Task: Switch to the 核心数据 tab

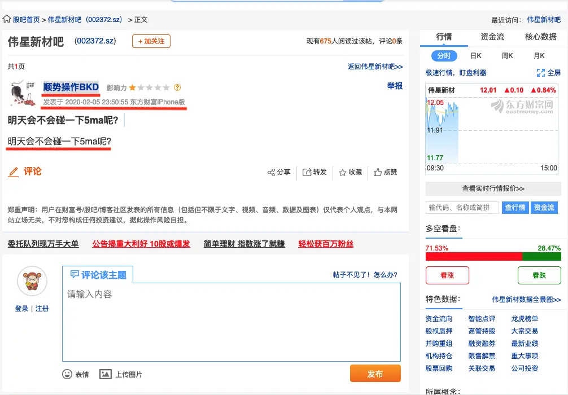Action: [540, 37]
